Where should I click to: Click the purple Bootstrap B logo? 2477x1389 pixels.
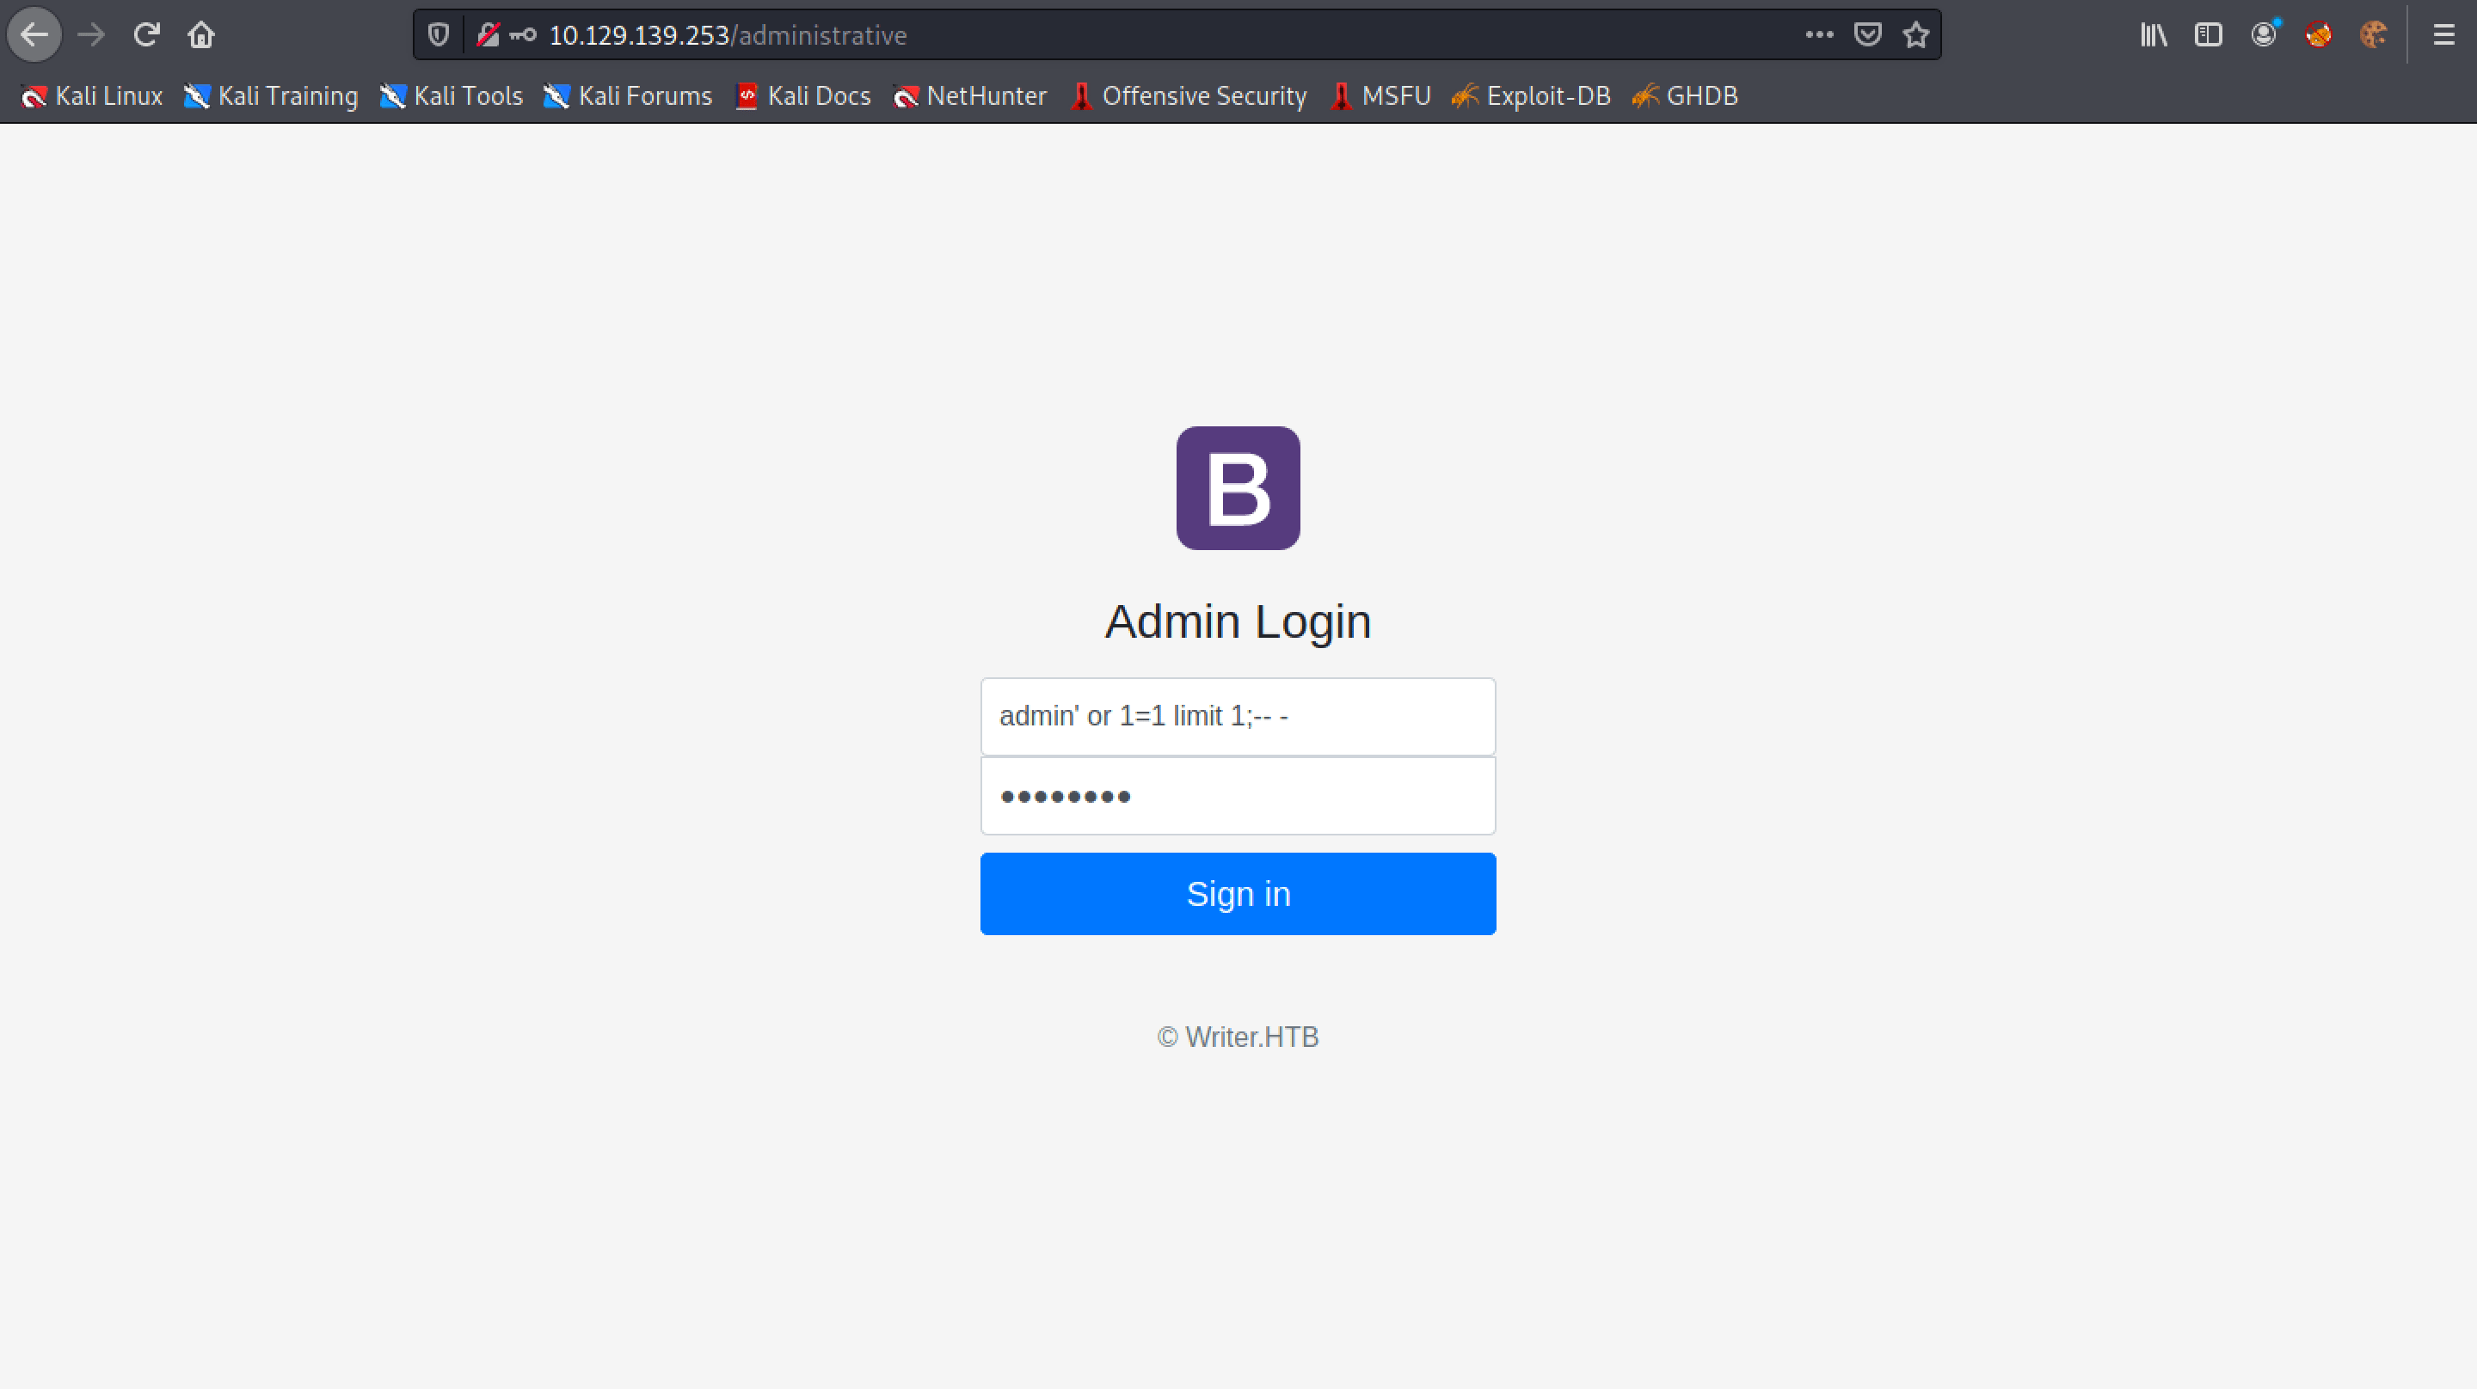point(1238,488)
